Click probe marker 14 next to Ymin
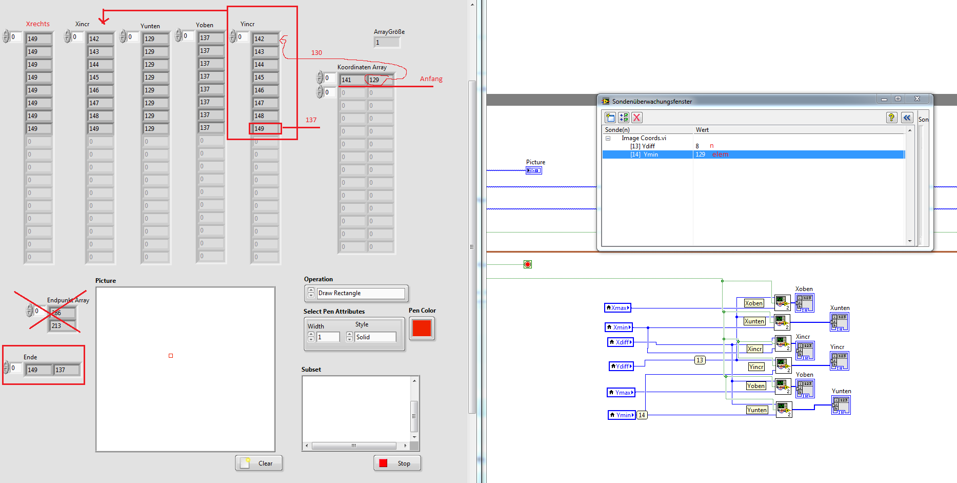This screenshot has width=957, height=483. pos(642,415)
